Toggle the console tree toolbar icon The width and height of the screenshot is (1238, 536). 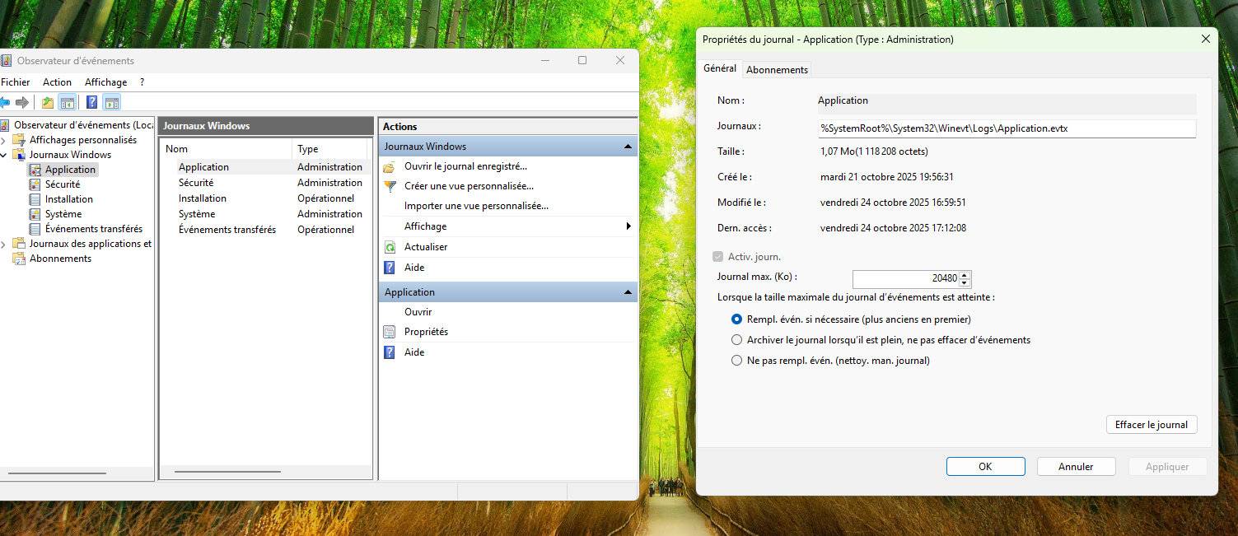(67, 102)
